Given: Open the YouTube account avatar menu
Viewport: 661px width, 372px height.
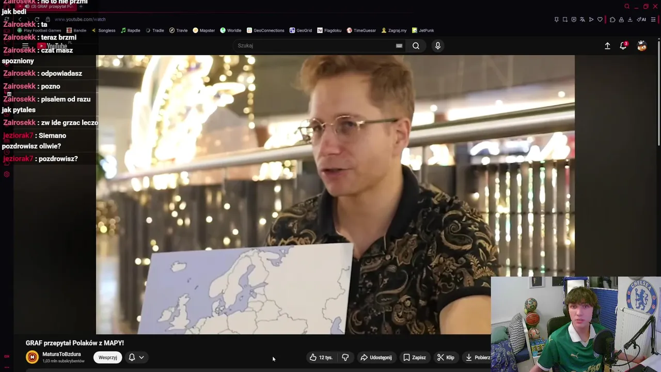Looking at the screenshot, I should click(x=642, y=45).
